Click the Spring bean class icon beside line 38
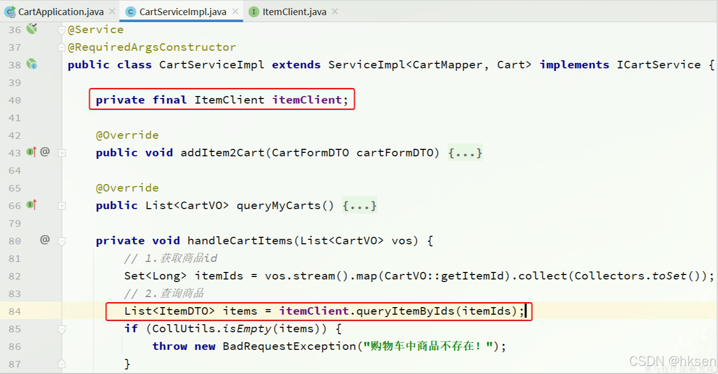This screenshot has width=718, height=374. 31,64
